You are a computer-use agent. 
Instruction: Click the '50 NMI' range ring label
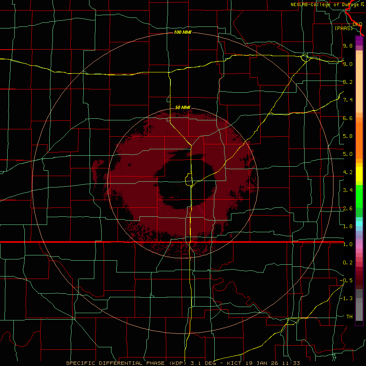click(x=183, y=107)
